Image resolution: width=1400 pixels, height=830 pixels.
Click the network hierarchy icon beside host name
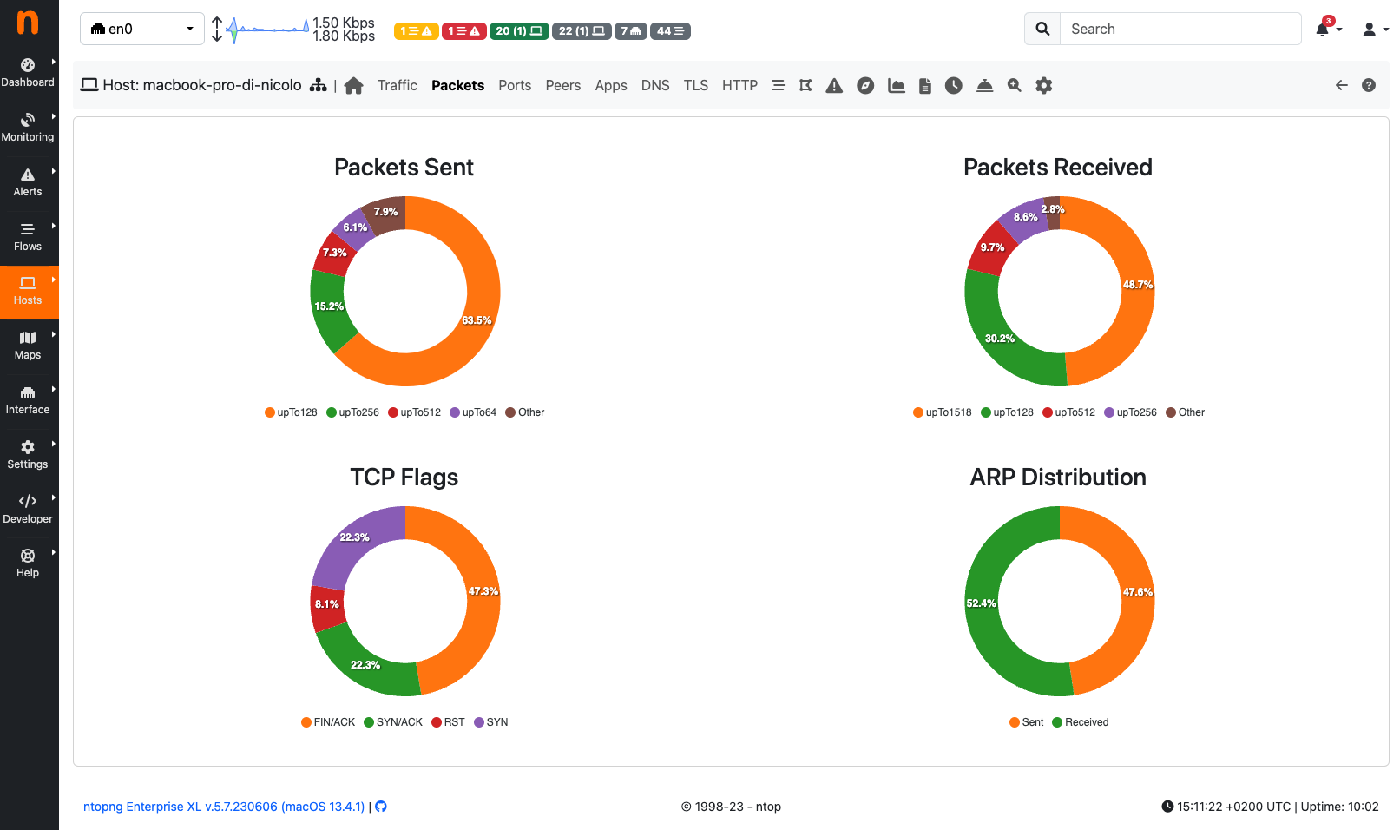[x=319, y=85]
